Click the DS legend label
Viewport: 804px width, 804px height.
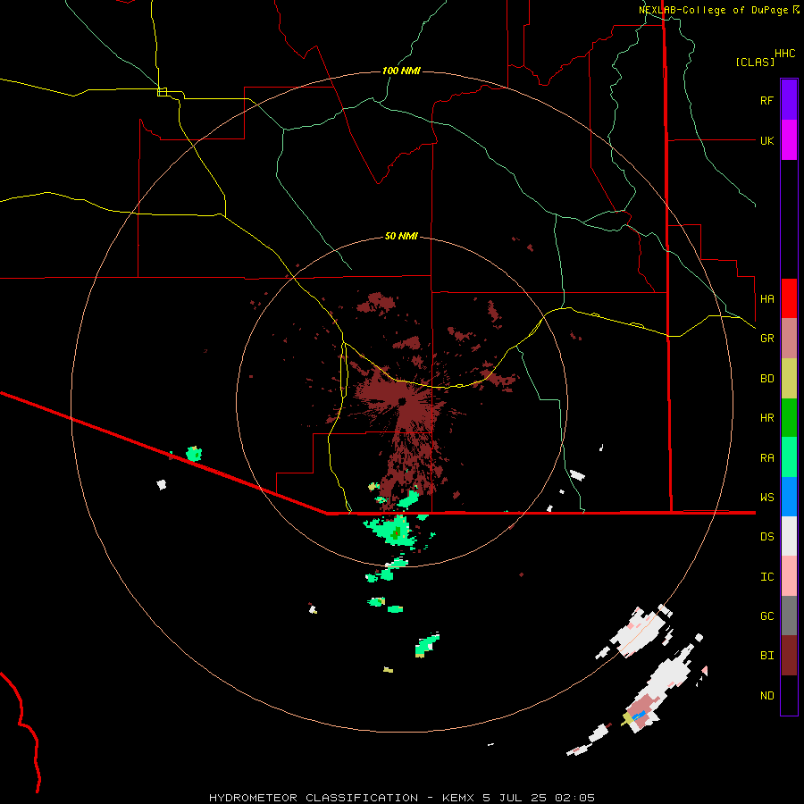[766, 537]
